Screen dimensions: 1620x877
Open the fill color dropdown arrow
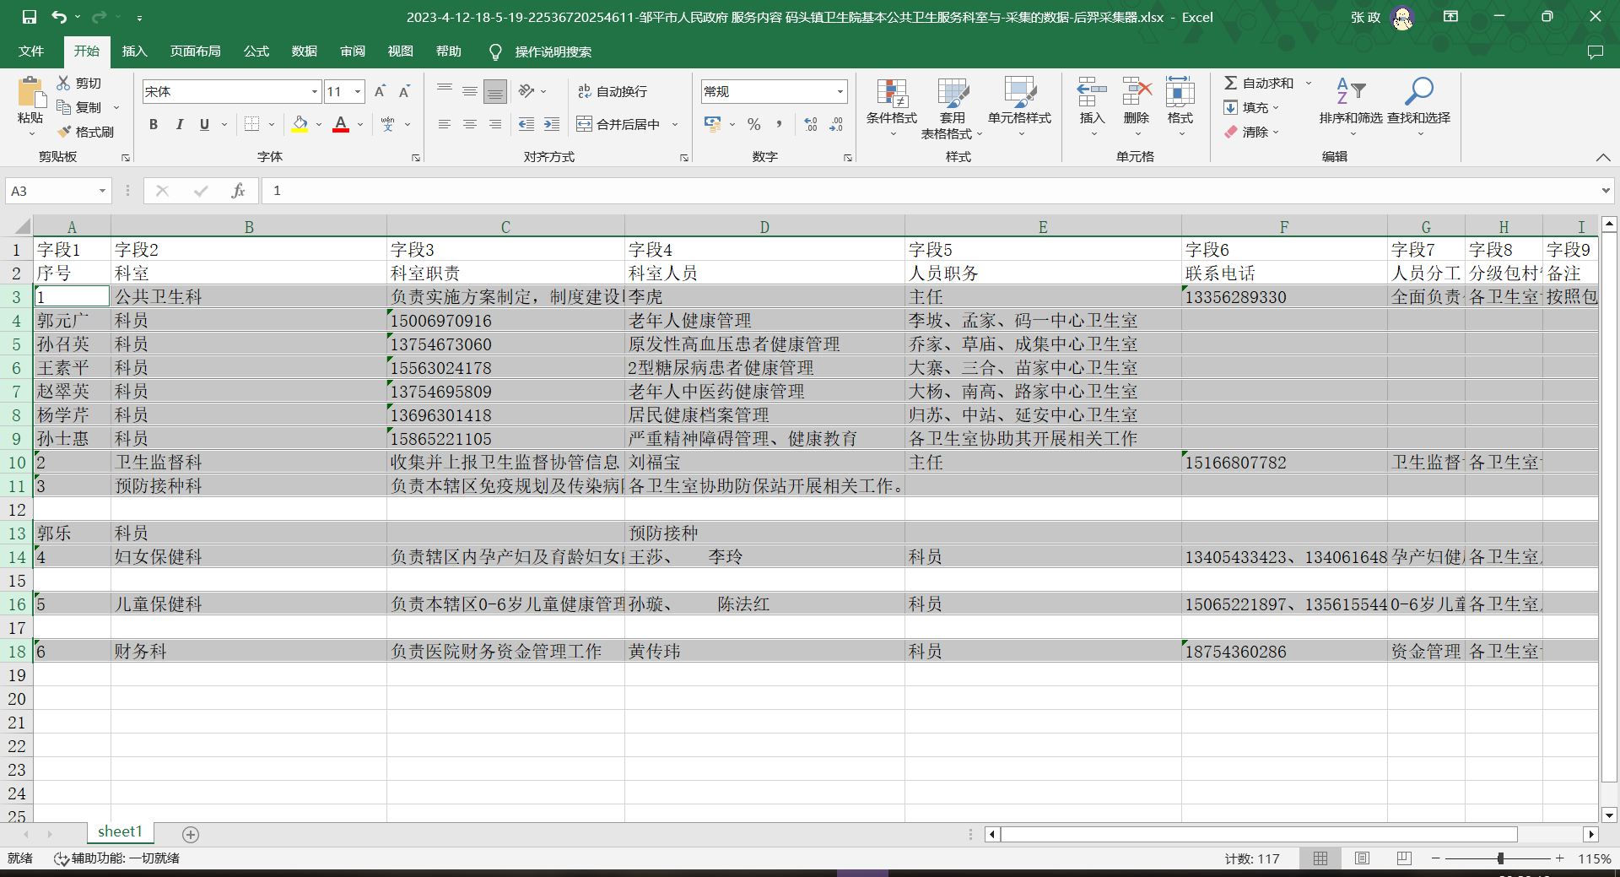coord(319,125)
